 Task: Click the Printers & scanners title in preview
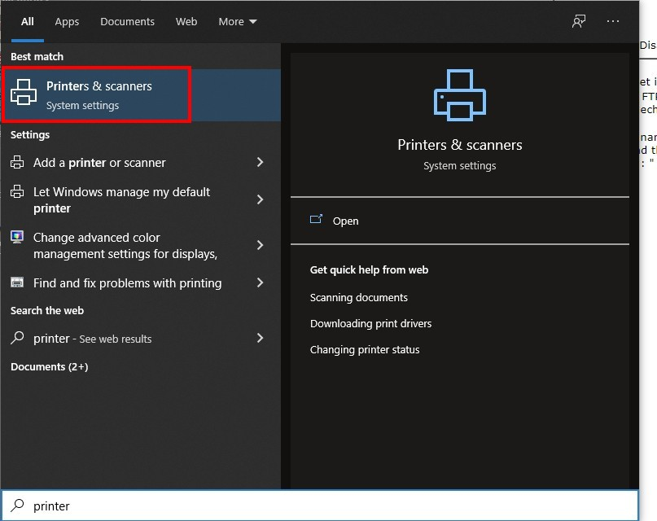click(x=460, y=145)
